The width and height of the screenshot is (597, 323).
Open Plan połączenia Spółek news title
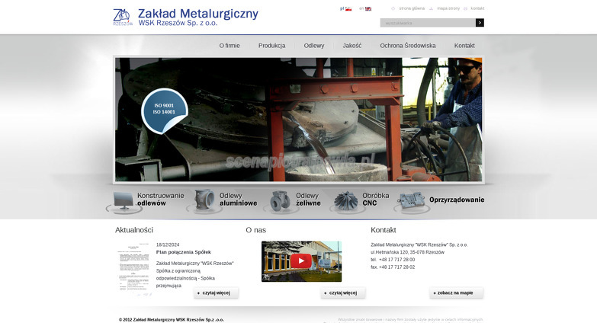click(184, 252)
